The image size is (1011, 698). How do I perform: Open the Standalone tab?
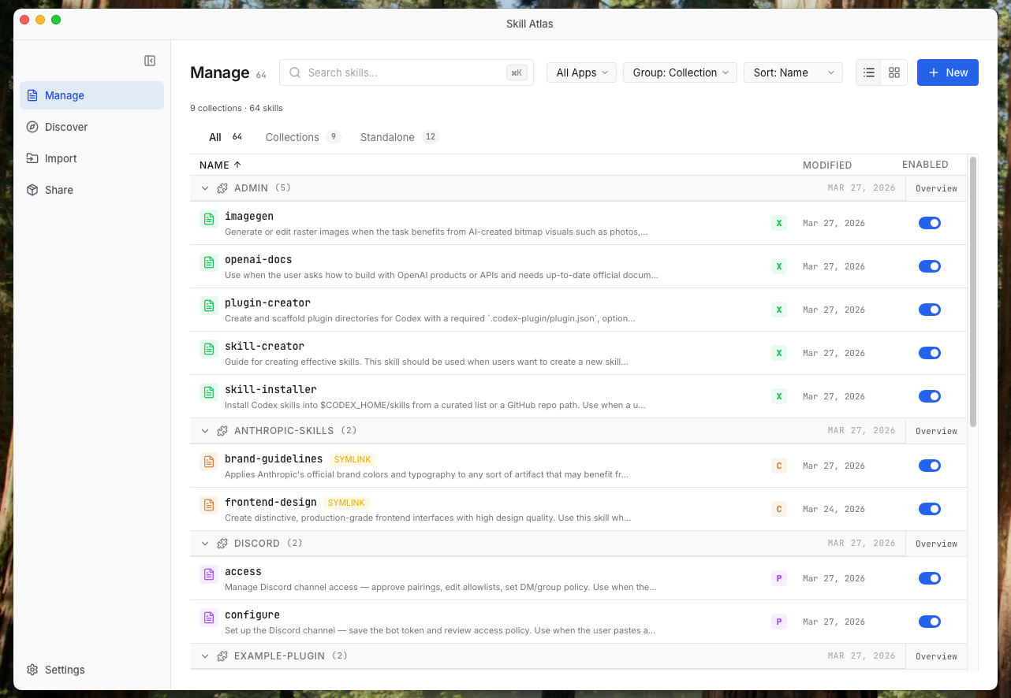tap(387, 136)
